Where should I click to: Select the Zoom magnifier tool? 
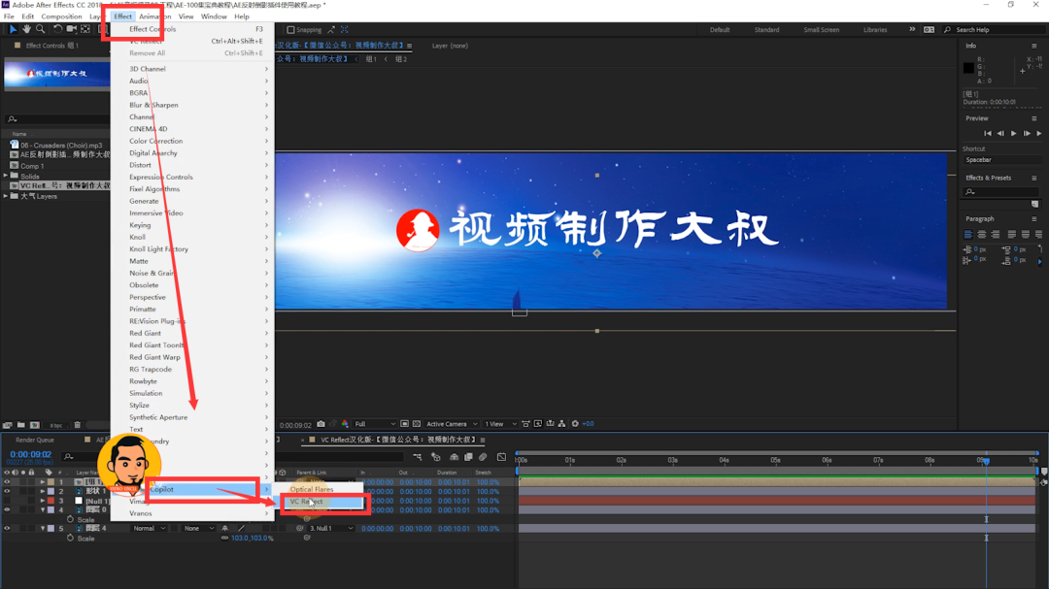[x=41, y=29]
